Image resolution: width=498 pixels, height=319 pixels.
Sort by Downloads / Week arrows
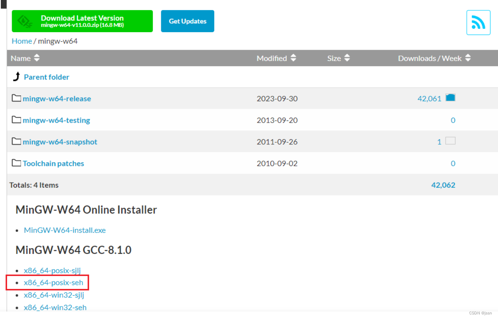point(468,58)
